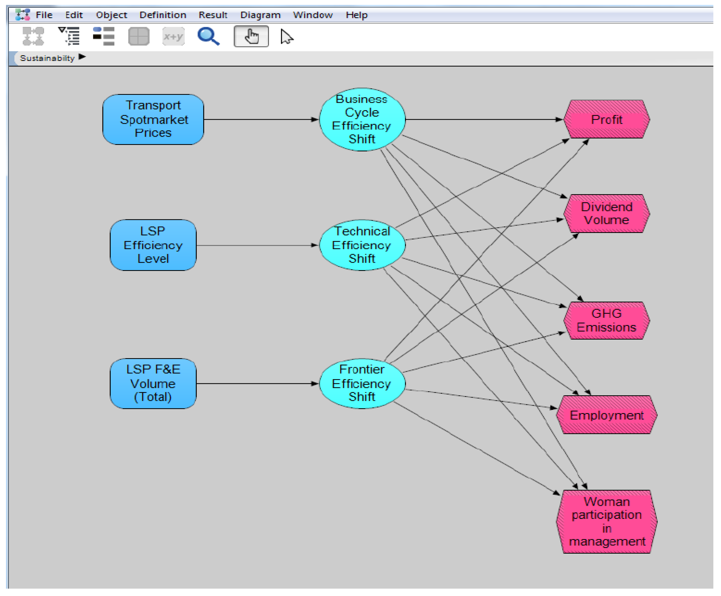Viewport: 721px width, 596px height.
Task: Toggle the hand browse mode tool
Action: point(251,36)
